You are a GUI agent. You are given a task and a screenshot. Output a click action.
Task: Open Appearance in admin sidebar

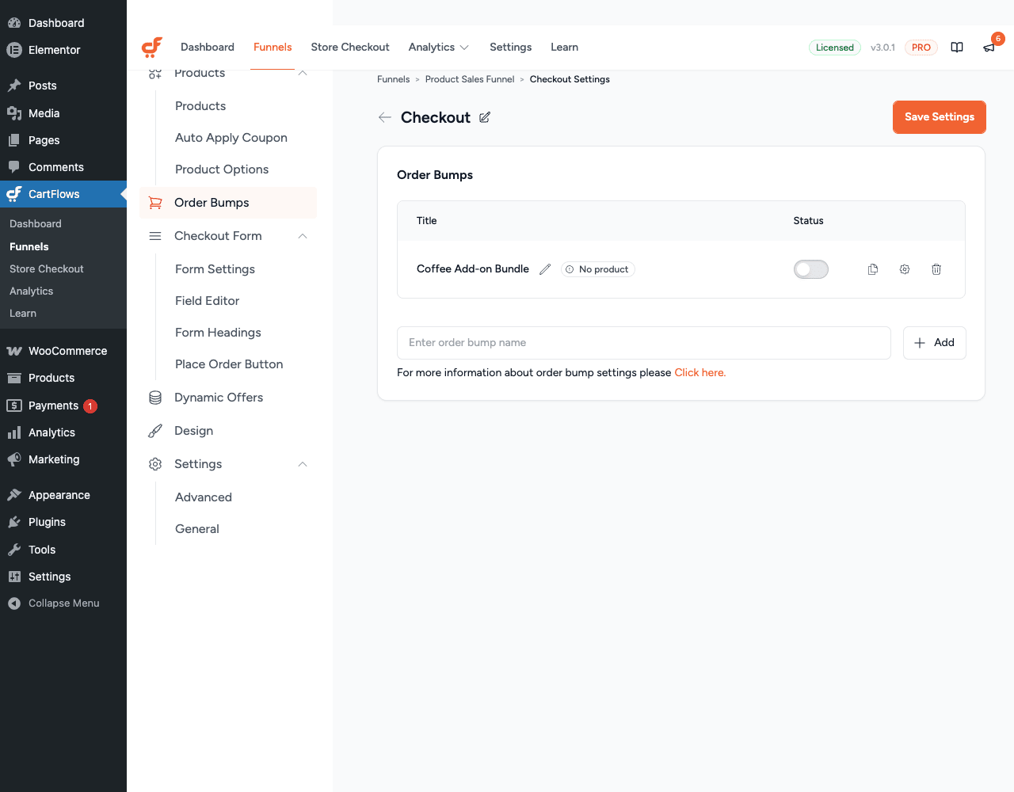pyautogui.click(x=63, y=495)
